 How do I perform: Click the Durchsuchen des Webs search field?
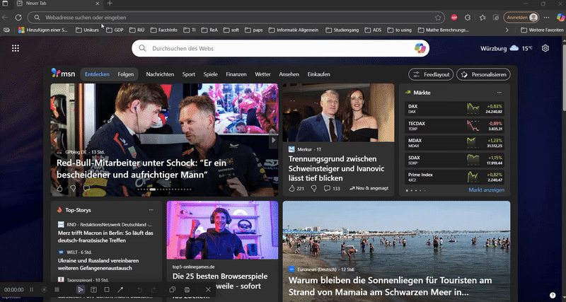pos(276,48)
